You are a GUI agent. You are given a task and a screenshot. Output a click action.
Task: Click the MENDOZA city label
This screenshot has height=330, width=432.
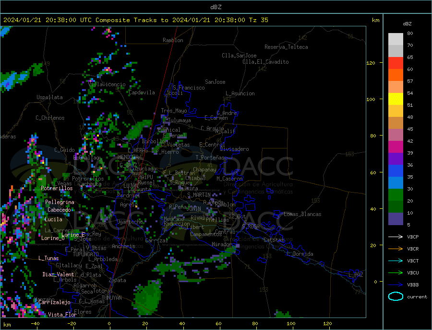[x=129, y=157]
